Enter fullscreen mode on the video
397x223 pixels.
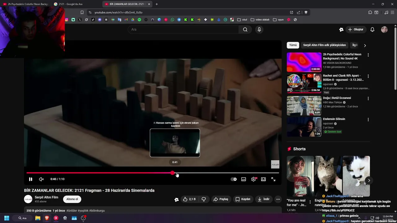[x=273, y=179]
